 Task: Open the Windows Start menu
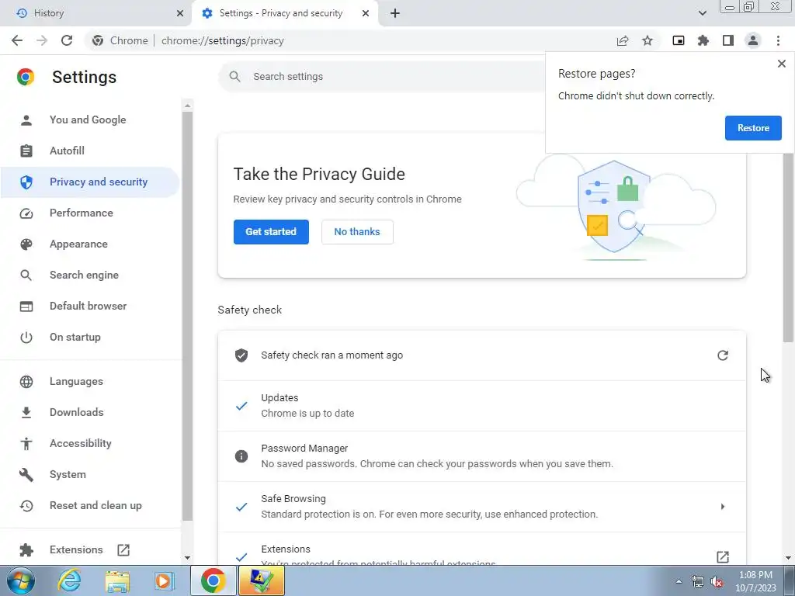coord(21,580)
